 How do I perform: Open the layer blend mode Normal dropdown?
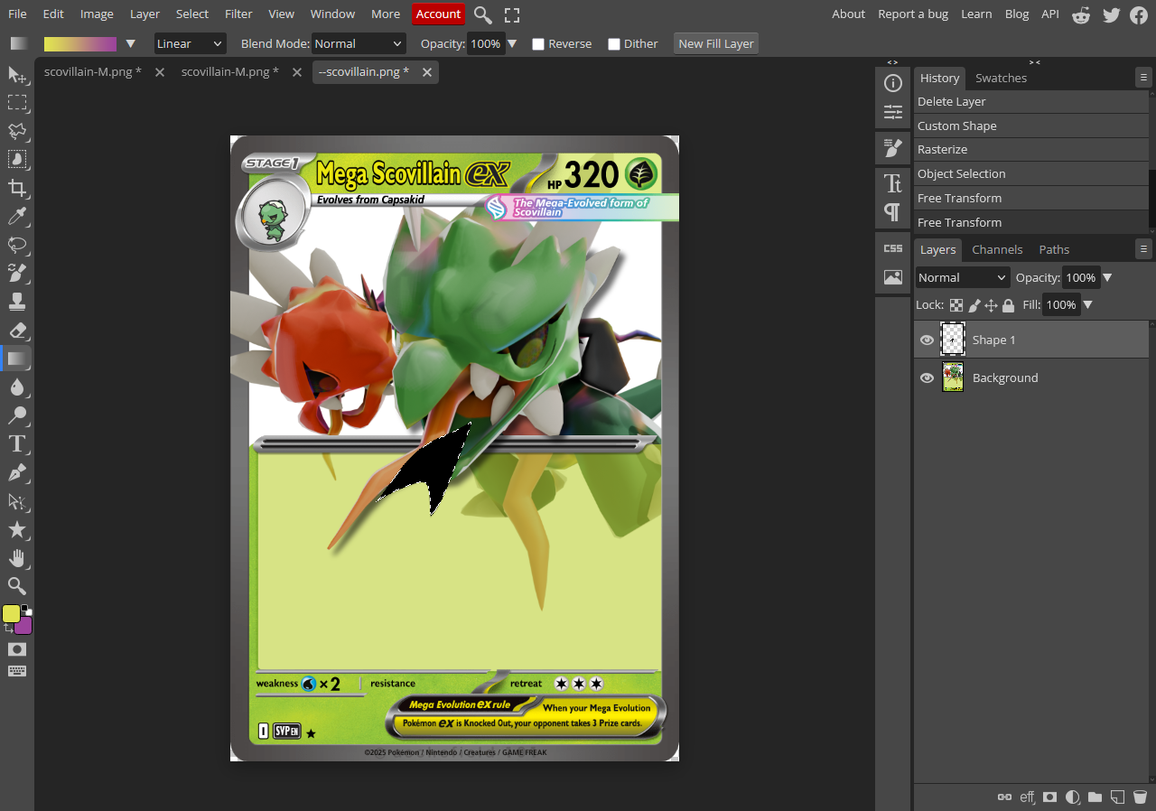(x=962, y=277)
